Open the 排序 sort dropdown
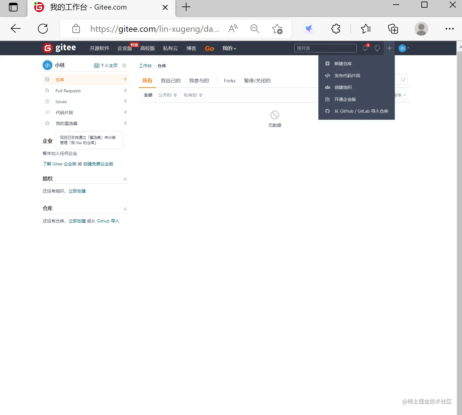The width and height of the screenshot is (462, 415). [x=401, y=95]
